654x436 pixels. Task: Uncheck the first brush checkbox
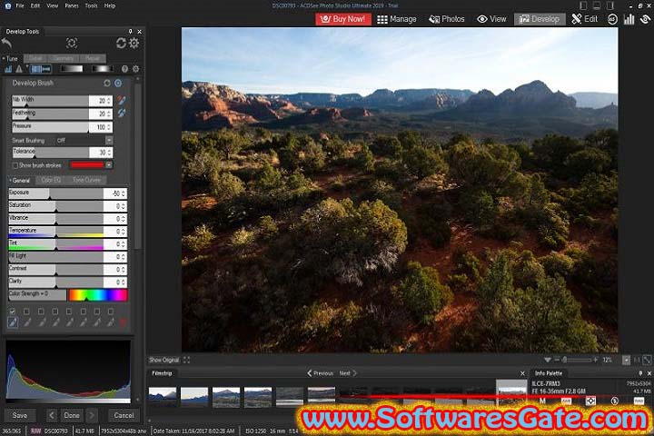(x=13, y=312)
